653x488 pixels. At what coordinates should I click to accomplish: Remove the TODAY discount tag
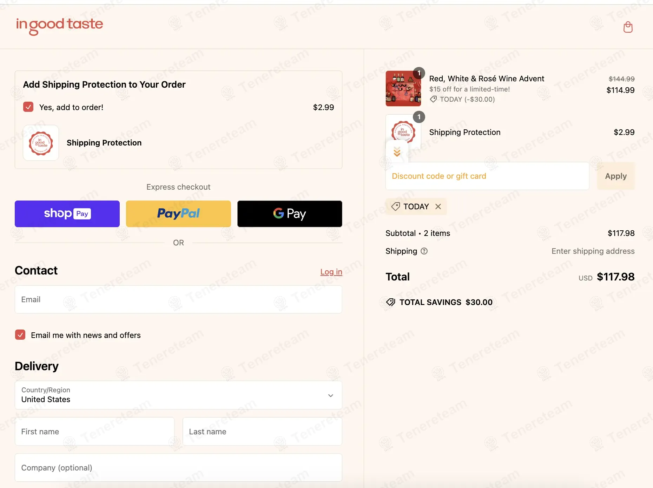(438, 206)
